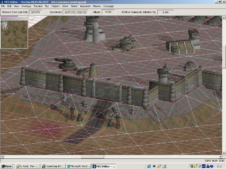Click the horizontal scrollbar left arrow
Image resolution: width=226 pixels, height=169 pixels.
click(2, 157)
